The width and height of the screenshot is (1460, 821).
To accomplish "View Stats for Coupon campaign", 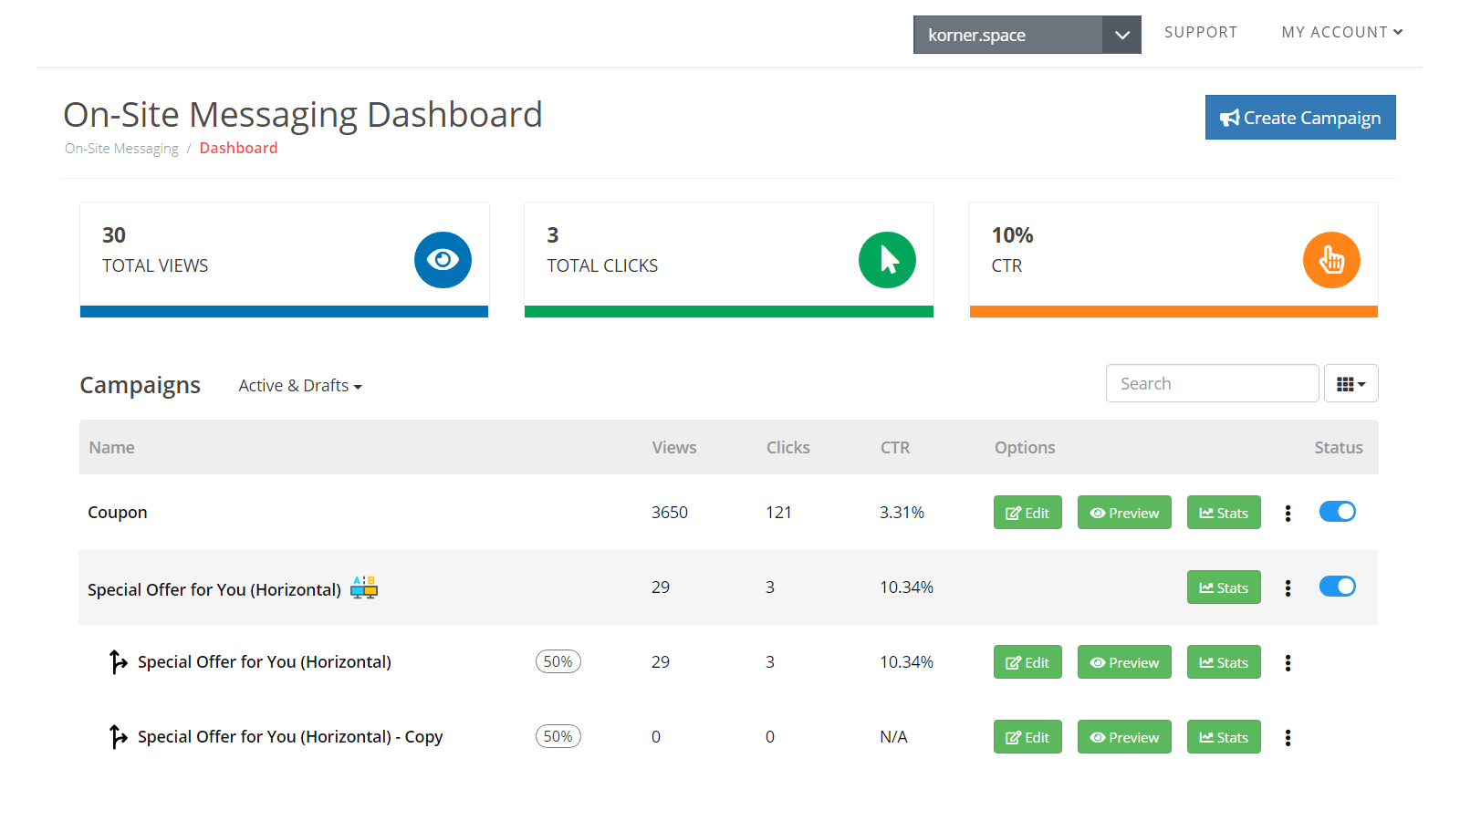I will point(1224,513).
